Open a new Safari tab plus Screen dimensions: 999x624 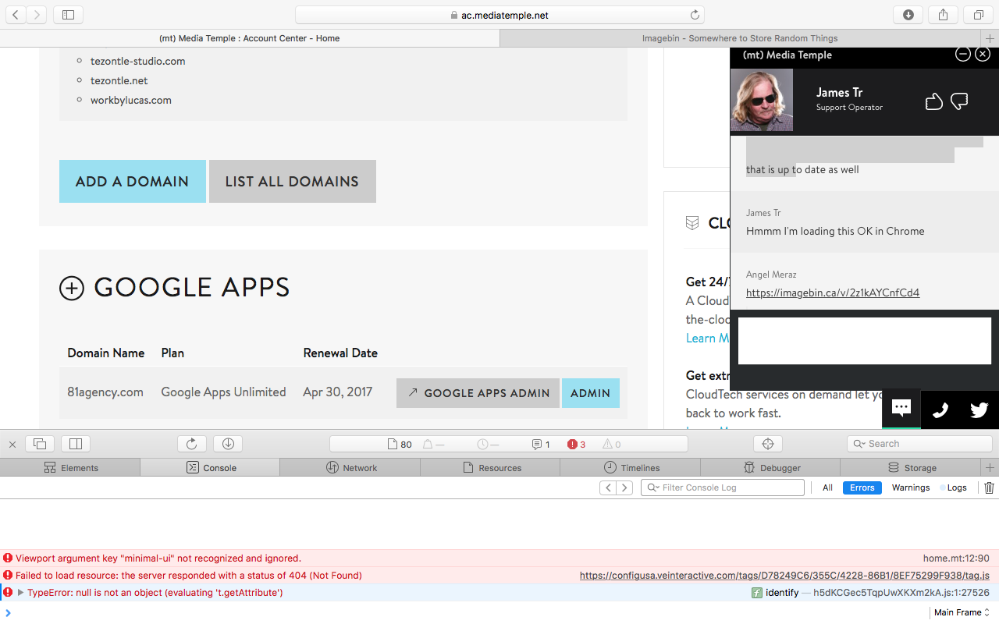tap(990, 38)
